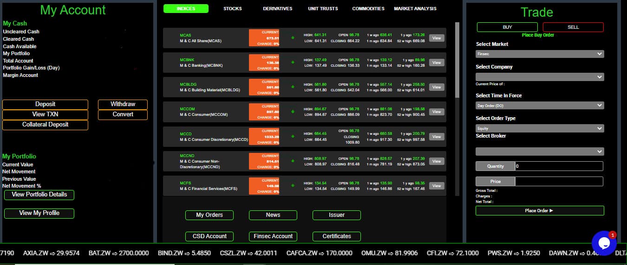Screen dimensions: 627x265
Task: Click the indices list vertical scrollbar
Action: coord(457,60)
